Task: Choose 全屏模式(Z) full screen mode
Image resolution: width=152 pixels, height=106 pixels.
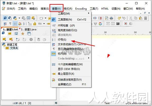Action: pos(71,84)
